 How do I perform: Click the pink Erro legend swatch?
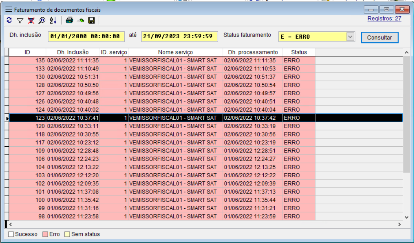(45, 234)
